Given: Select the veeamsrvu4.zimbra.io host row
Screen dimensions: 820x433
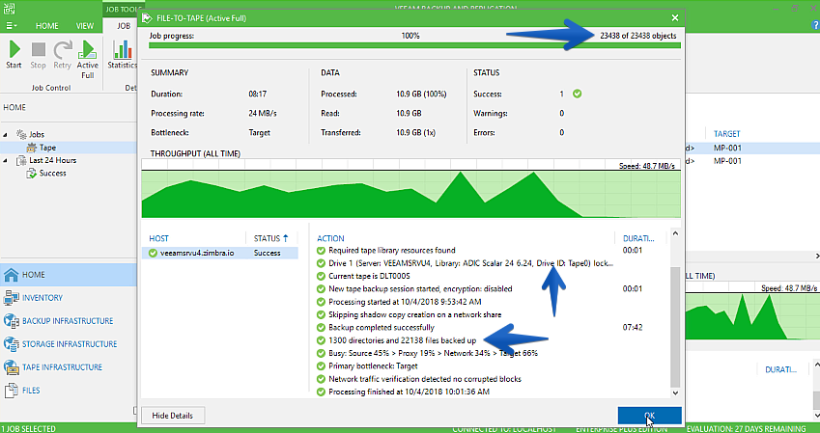Looking at the screenshot, I should (219, 253).
